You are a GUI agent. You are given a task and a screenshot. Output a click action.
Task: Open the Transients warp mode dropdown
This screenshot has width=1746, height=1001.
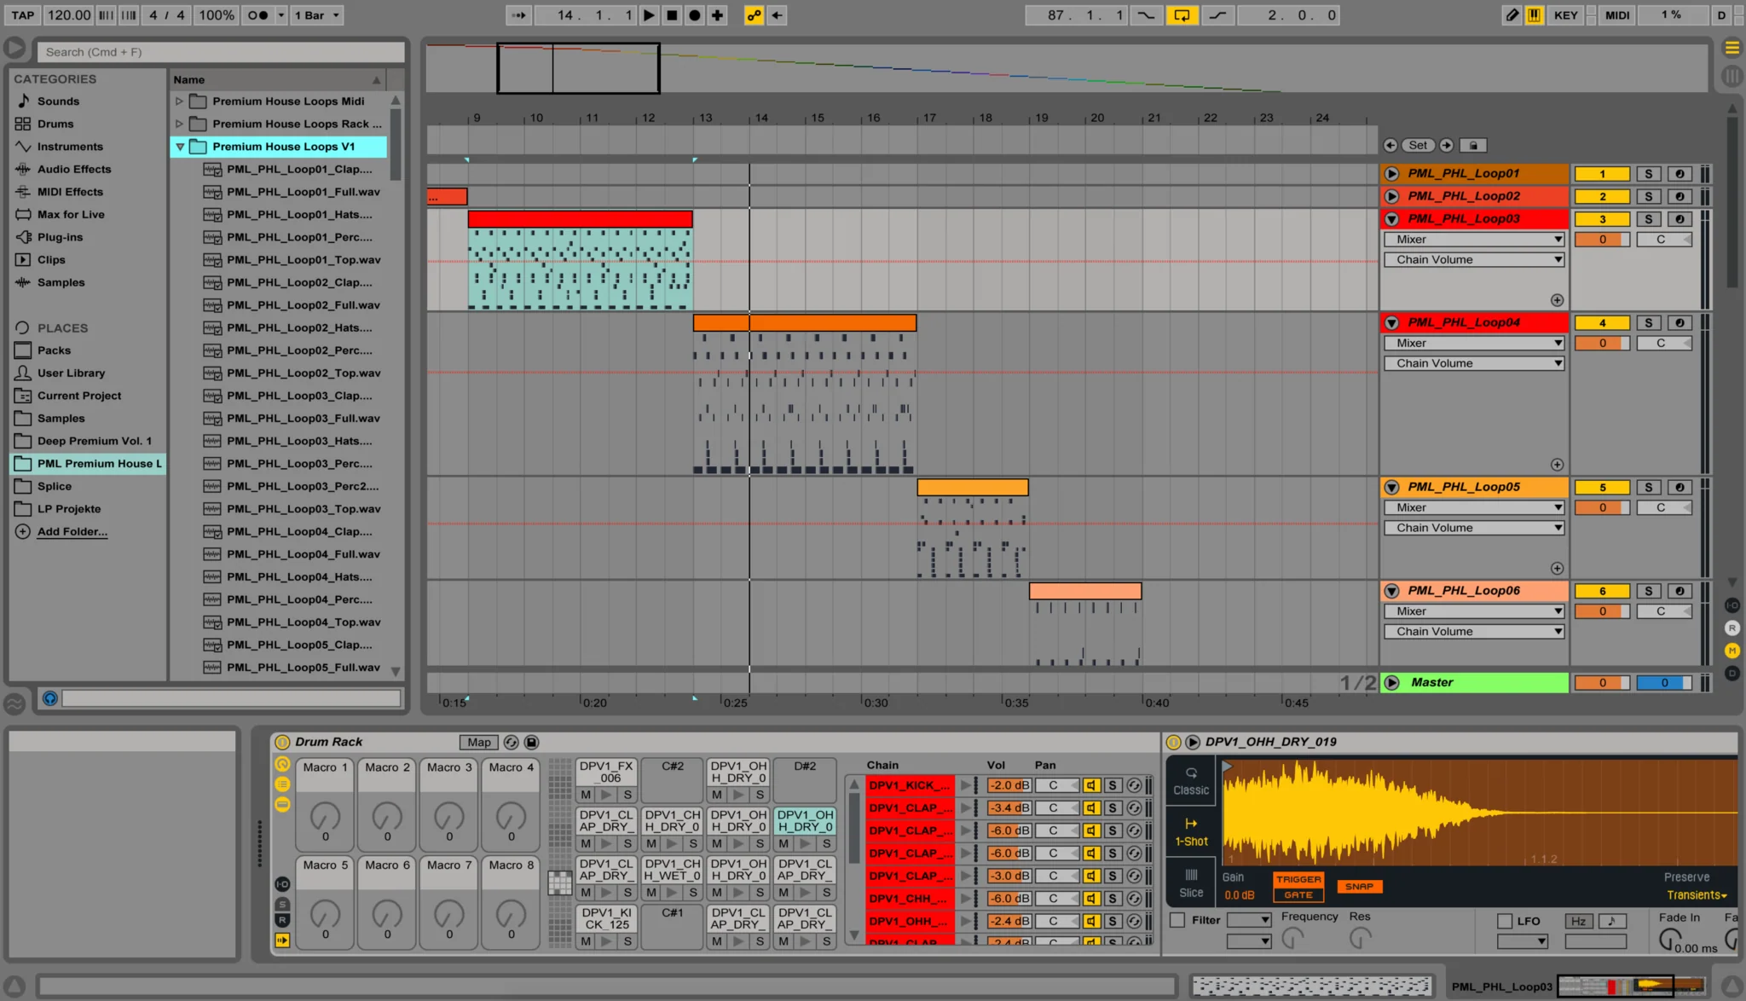(1697, 895)
